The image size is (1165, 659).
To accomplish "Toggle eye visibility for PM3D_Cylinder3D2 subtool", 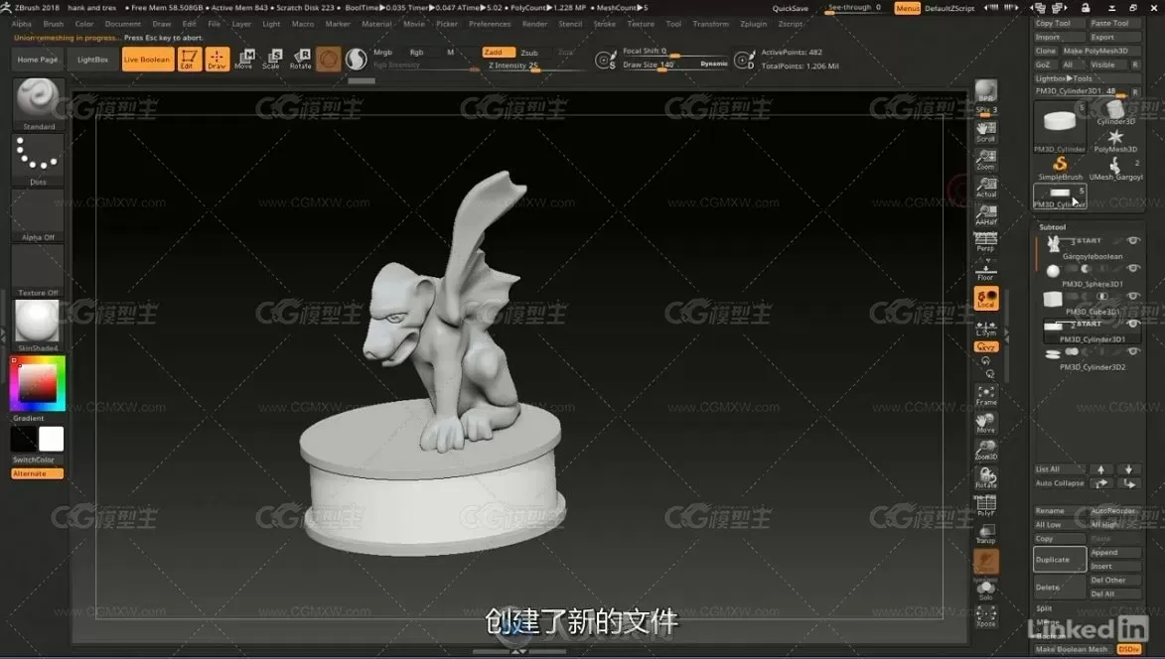I will click(x=1133, y=351).
